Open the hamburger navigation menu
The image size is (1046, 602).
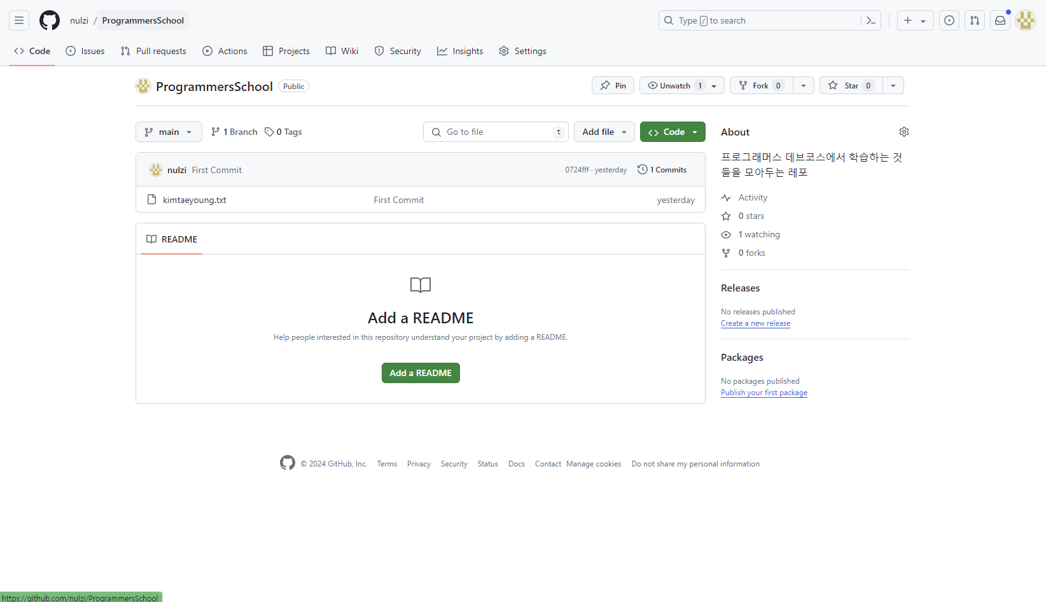coord(19,20)
